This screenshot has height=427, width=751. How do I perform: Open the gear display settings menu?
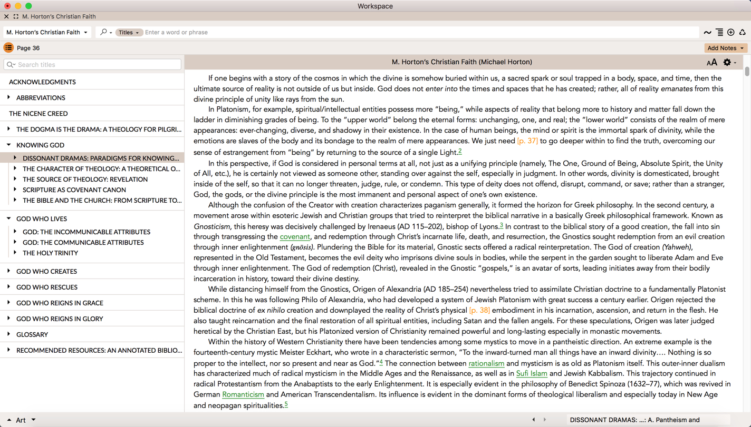click(729, 63)
